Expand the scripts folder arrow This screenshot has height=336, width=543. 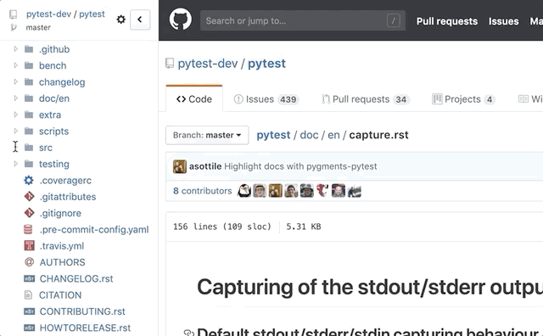[15, 131]
